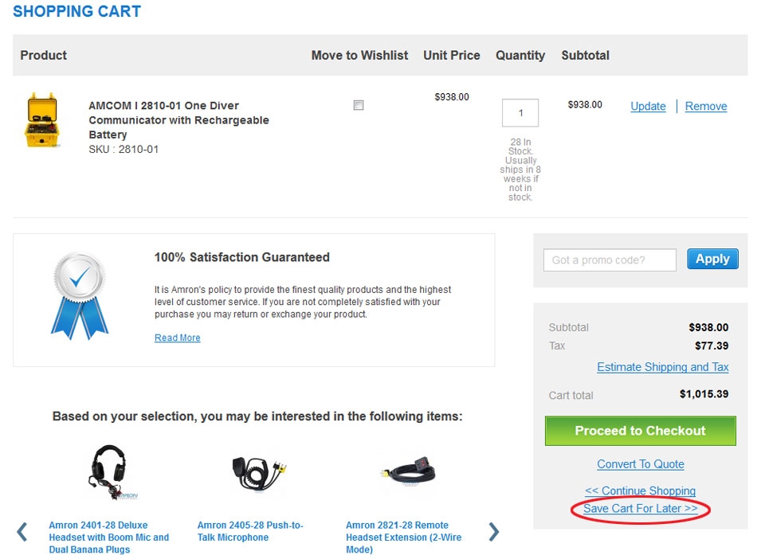
Task: Click the yellow AMCOM communicator product image
Action: coord(41,120)
